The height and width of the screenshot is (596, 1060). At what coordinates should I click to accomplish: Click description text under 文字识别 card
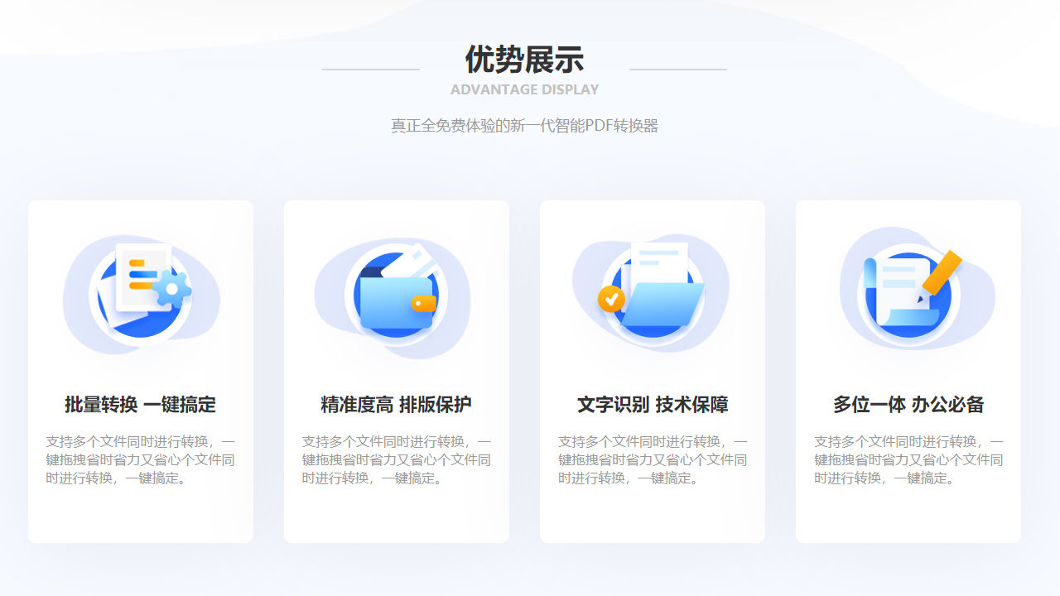(652, 459)
